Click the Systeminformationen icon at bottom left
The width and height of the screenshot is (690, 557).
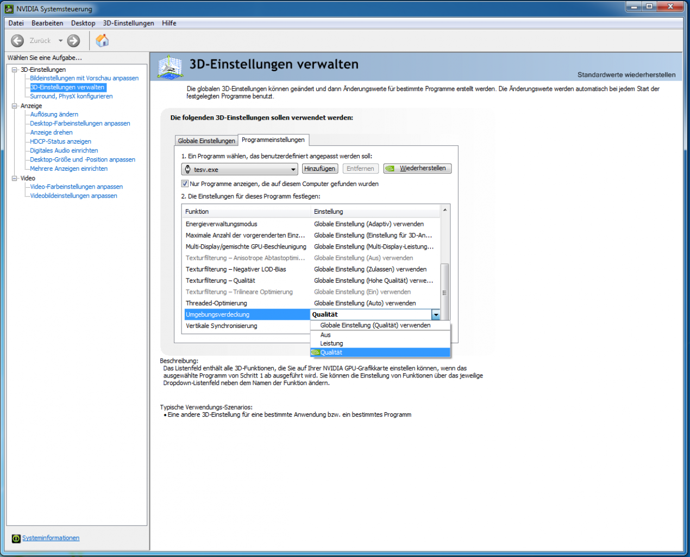tap(16, 538)
